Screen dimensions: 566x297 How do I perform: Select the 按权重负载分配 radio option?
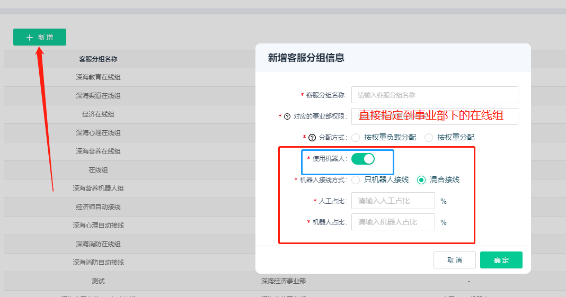click(356, 138)
